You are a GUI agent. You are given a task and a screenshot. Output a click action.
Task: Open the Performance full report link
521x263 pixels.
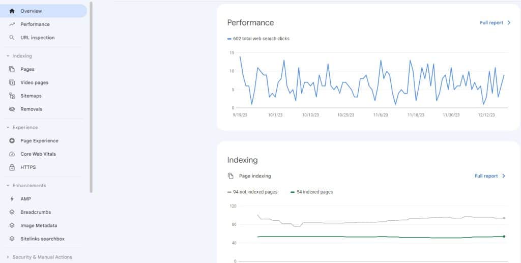coord(495,23)
